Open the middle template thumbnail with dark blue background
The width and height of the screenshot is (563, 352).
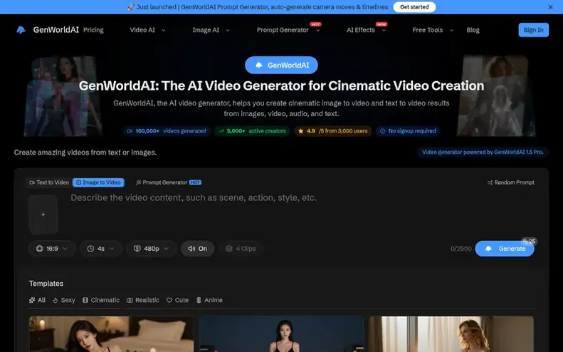pos(282,334)
